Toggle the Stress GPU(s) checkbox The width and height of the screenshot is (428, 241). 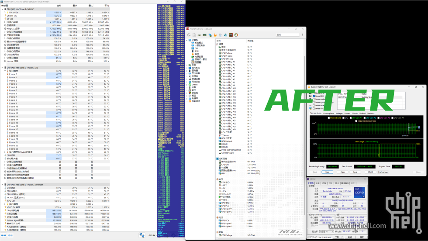pos(314,108)
